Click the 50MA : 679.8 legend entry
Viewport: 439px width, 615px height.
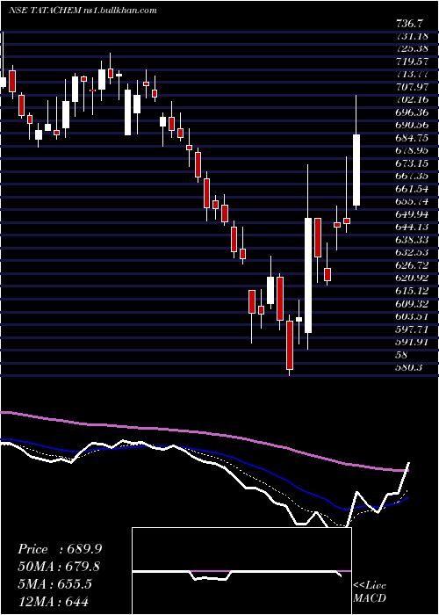click(59, 566)
